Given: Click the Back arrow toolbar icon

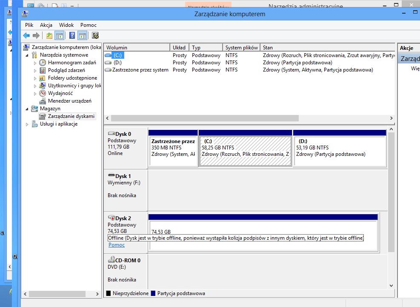Looking at the screenshot, I should (26, 36).
